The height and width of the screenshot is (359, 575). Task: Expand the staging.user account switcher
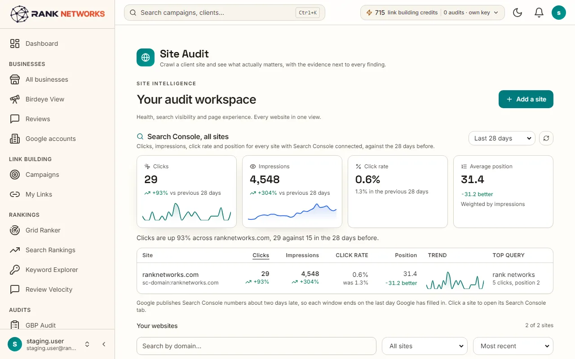pyautogui.click(x=87, y=344)
